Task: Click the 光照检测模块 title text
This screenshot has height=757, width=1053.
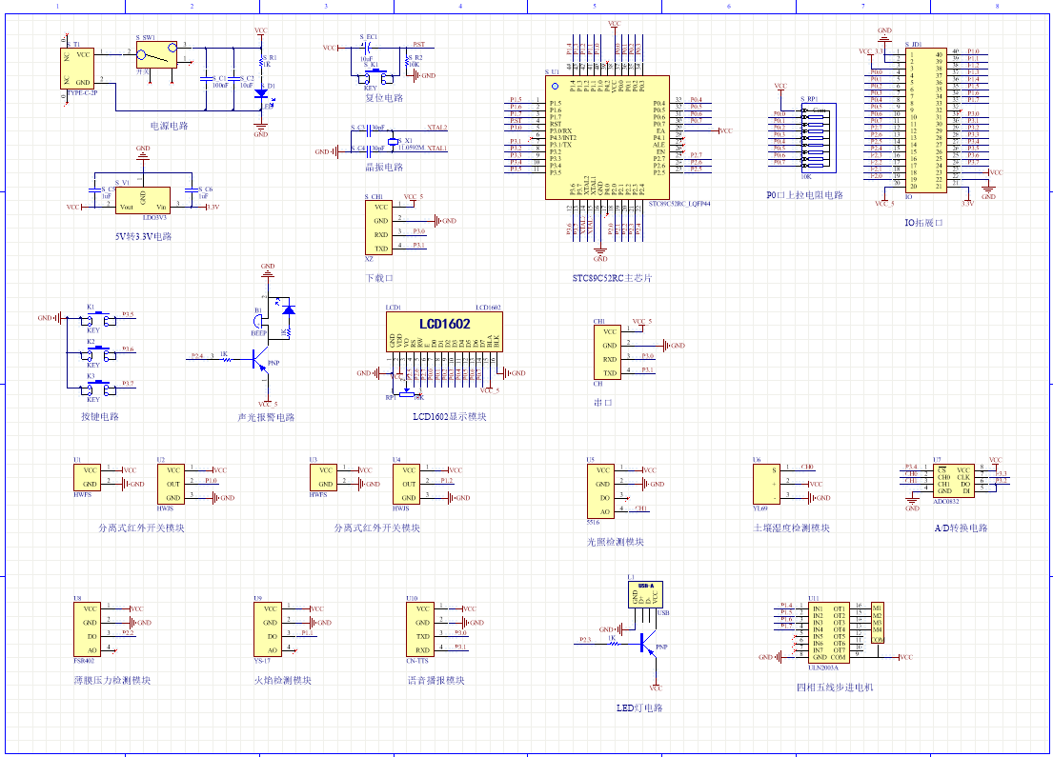Action: click(616, 542)
